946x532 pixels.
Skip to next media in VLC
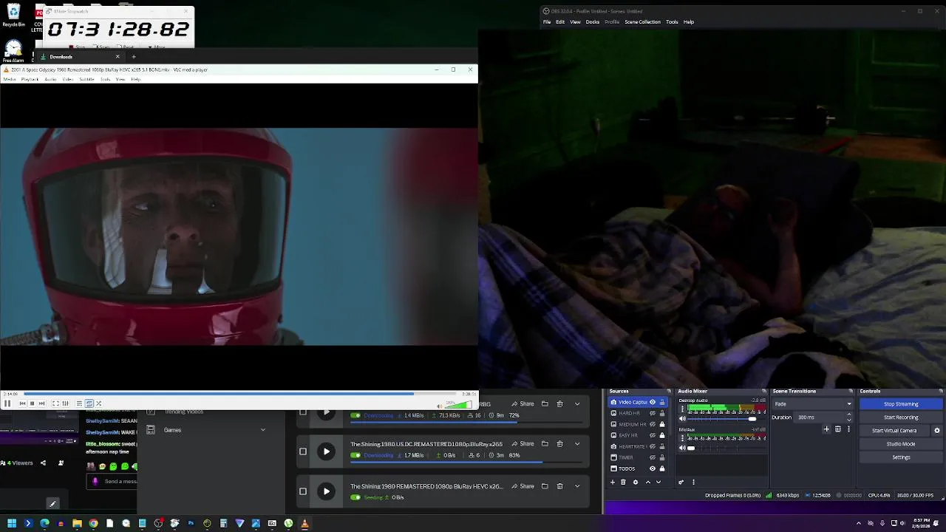[x=41, y=403]
